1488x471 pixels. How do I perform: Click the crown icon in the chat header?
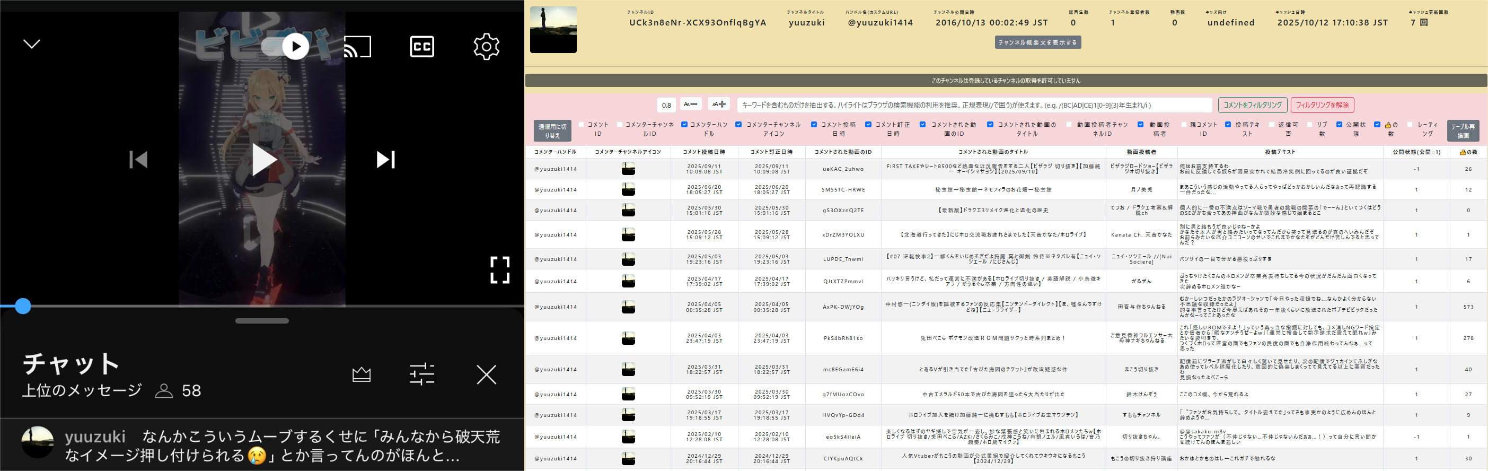(x=362, y=374)
